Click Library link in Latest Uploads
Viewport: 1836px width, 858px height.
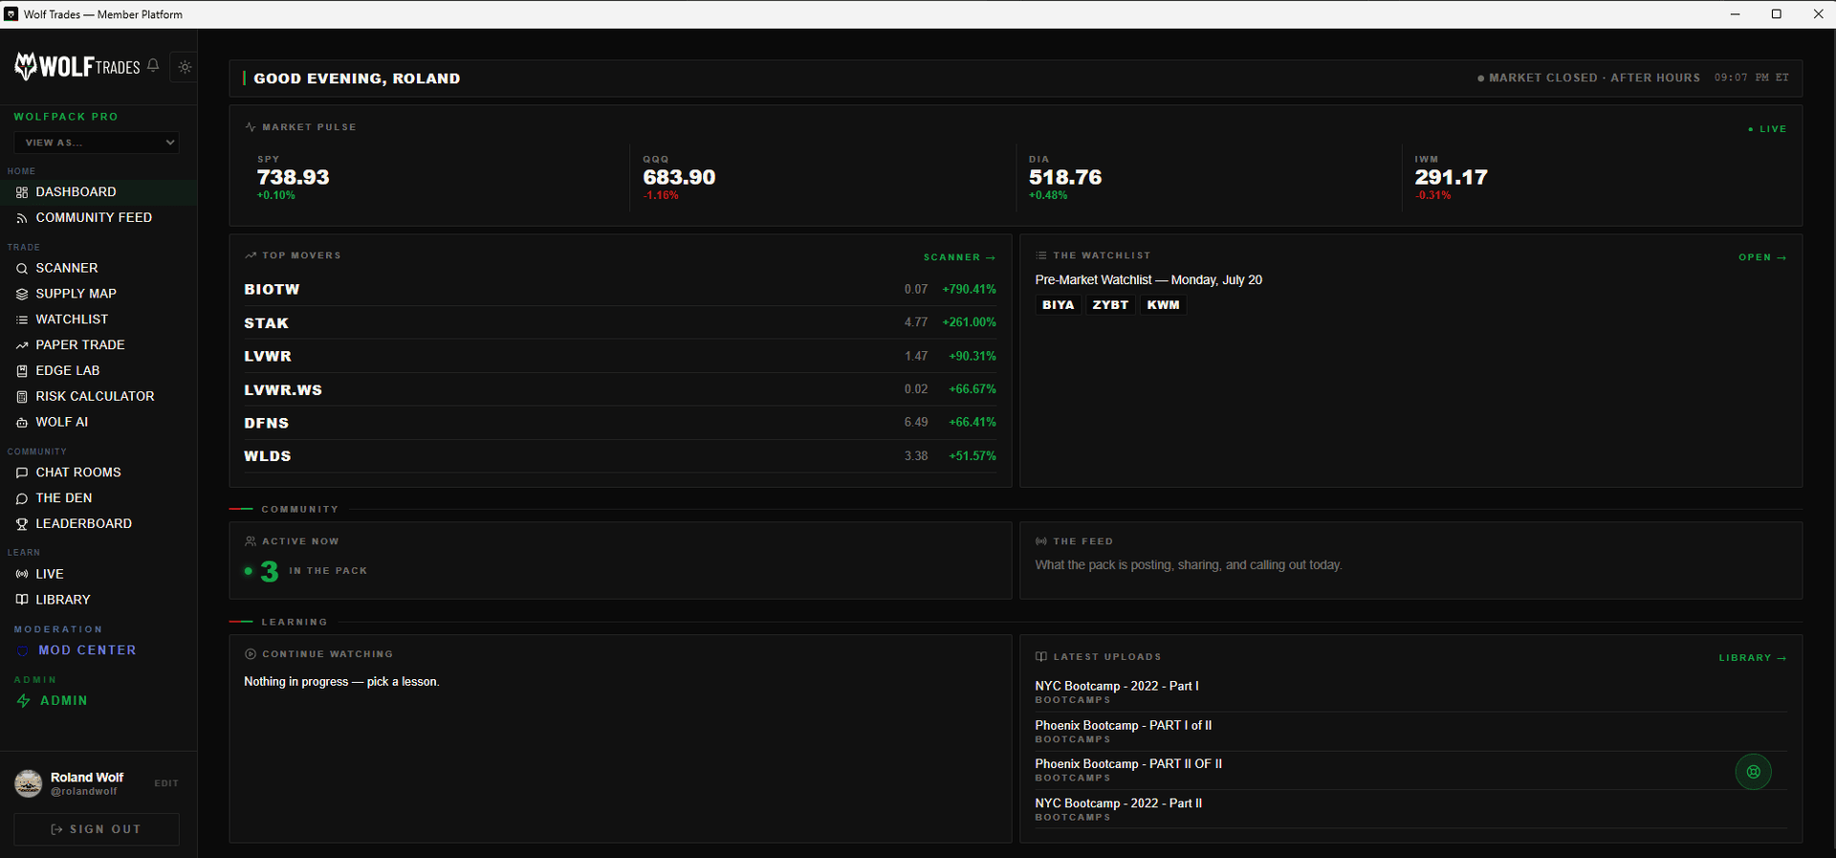pyautogui.click(x=1753, y=658)
